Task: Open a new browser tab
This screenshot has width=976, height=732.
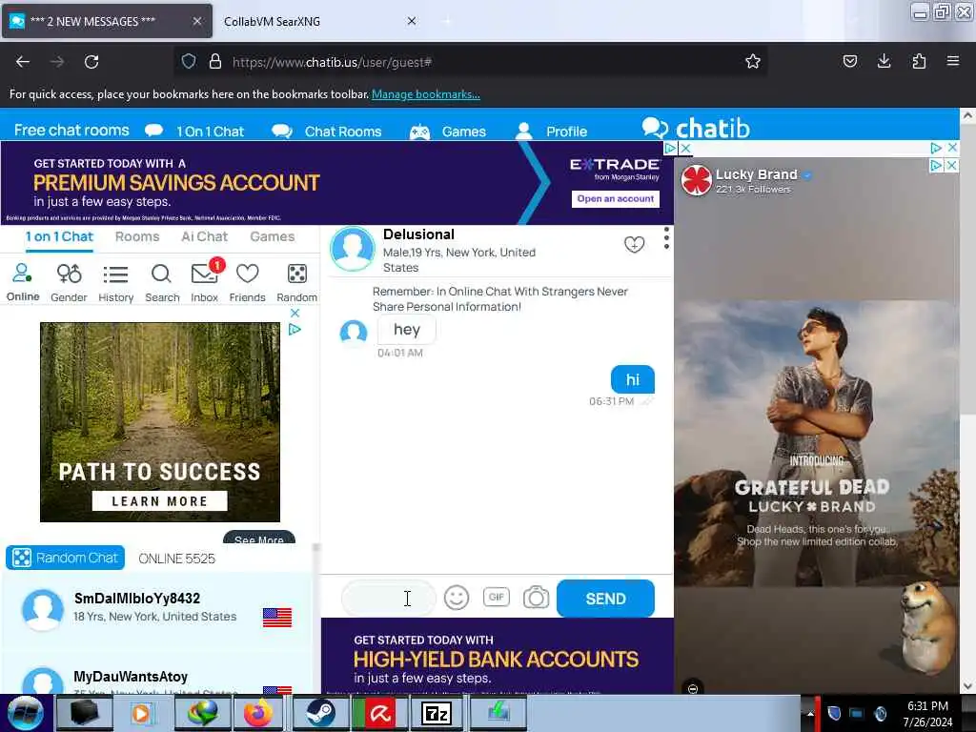Action: click(x=446, y=21)
